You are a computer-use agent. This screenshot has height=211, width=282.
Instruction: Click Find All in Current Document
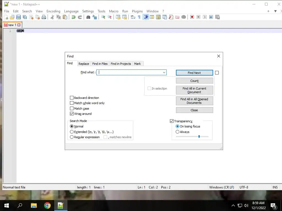[194, 90]
